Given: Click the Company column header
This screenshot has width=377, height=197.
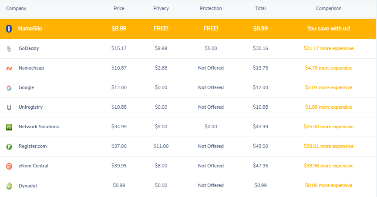Looking at the screenshot, I should (x=16, y=8).
